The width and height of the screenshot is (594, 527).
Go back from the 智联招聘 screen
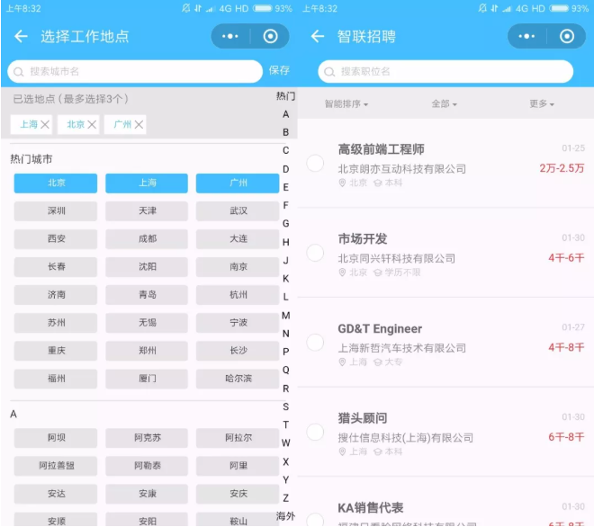click(x=318, y=36)
